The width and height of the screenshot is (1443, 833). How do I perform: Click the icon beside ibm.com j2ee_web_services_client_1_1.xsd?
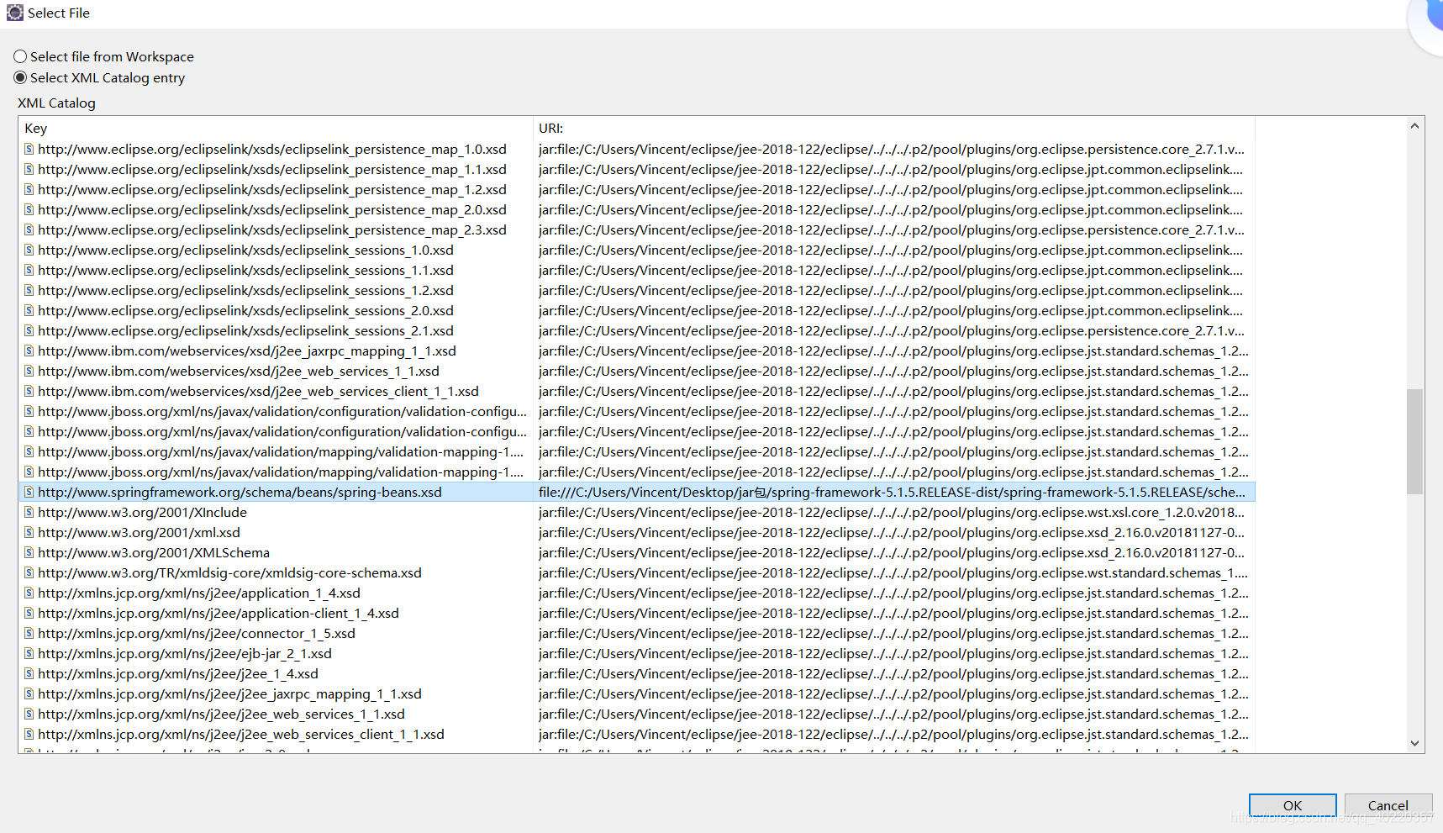tap(29, 392)
